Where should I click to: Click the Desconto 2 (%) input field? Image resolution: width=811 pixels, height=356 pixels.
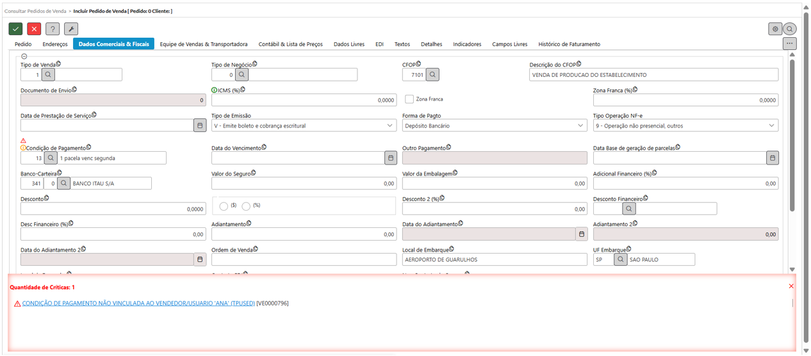495,209
